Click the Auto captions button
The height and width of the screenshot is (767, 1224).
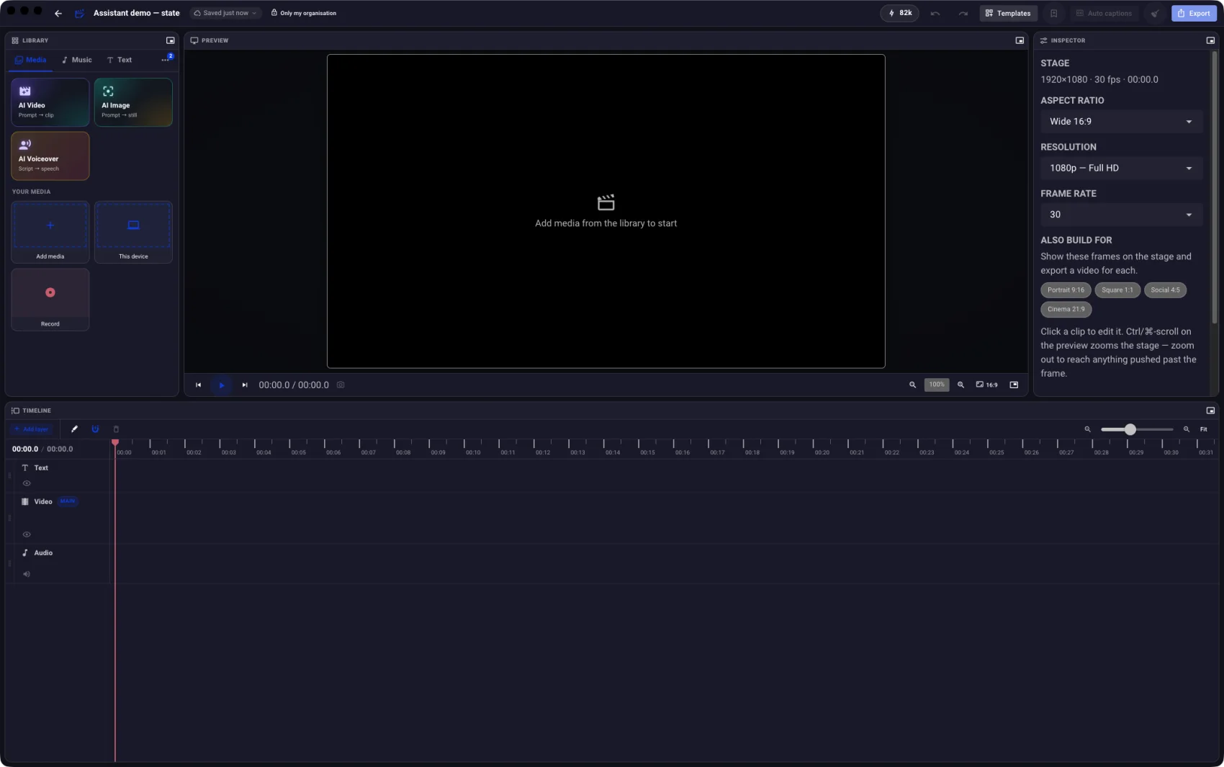1104,13
